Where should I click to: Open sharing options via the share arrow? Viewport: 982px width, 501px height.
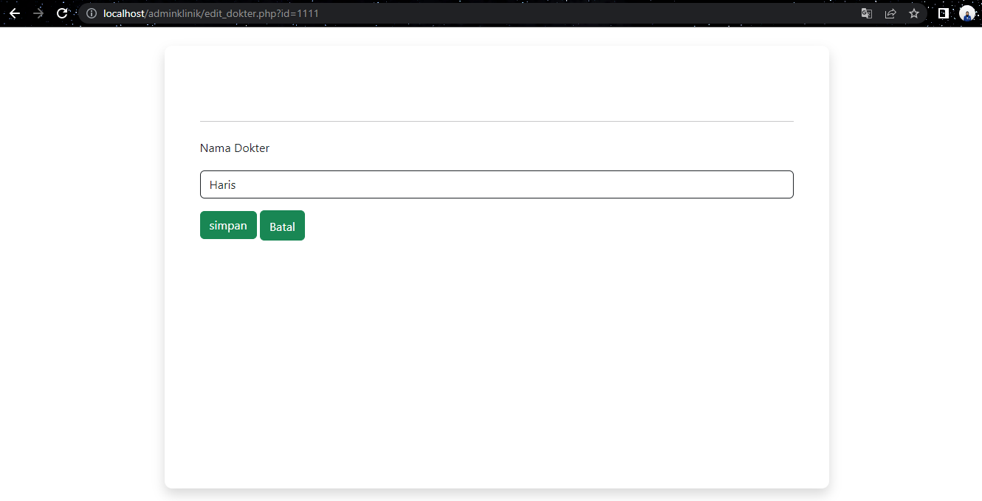[x=890, y=13]
